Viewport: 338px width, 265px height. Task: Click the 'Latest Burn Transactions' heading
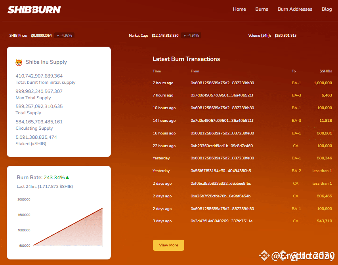tap(186, 59)
